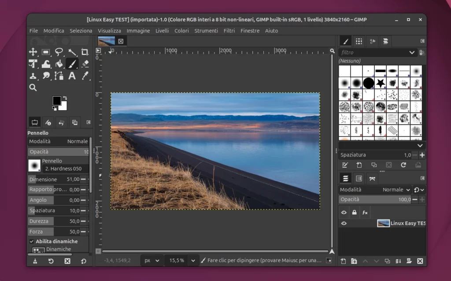Switch to the Fonts tab
451x281 pixels.
pyautogui.click(x=373, y=41)
